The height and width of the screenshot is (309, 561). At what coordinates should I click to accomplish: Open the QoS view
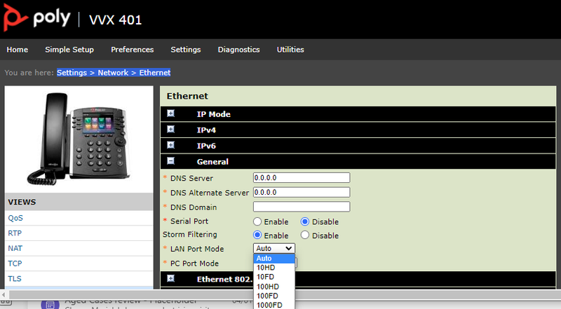(15, 218)
